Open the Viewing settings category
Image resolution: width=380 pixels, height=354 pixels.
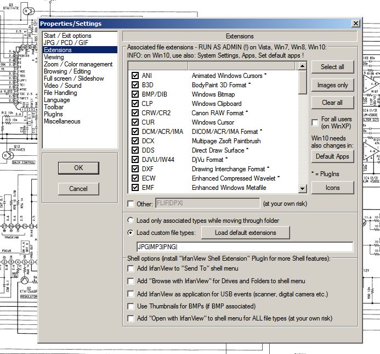[x=80, y=57]
